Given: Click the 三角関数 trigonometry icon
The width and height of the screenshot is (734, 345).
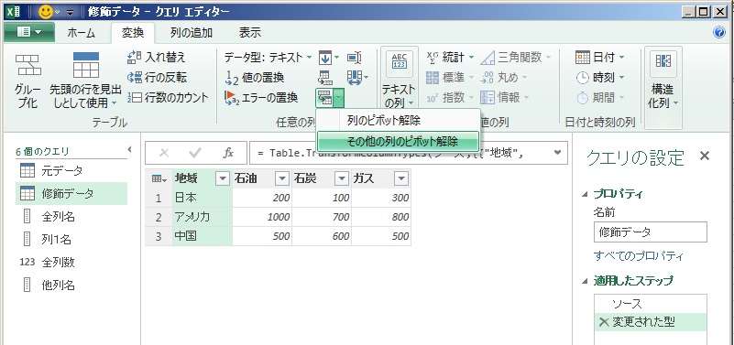Looking at the screenshot, I should click(488, 58).
